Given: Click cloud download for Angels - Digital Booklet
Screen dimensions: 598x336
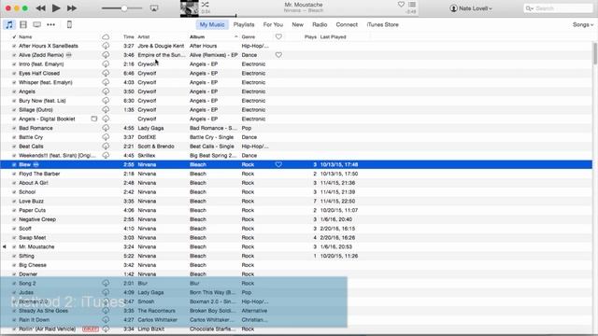Looking at the screenshot, I should coord(106,119).
